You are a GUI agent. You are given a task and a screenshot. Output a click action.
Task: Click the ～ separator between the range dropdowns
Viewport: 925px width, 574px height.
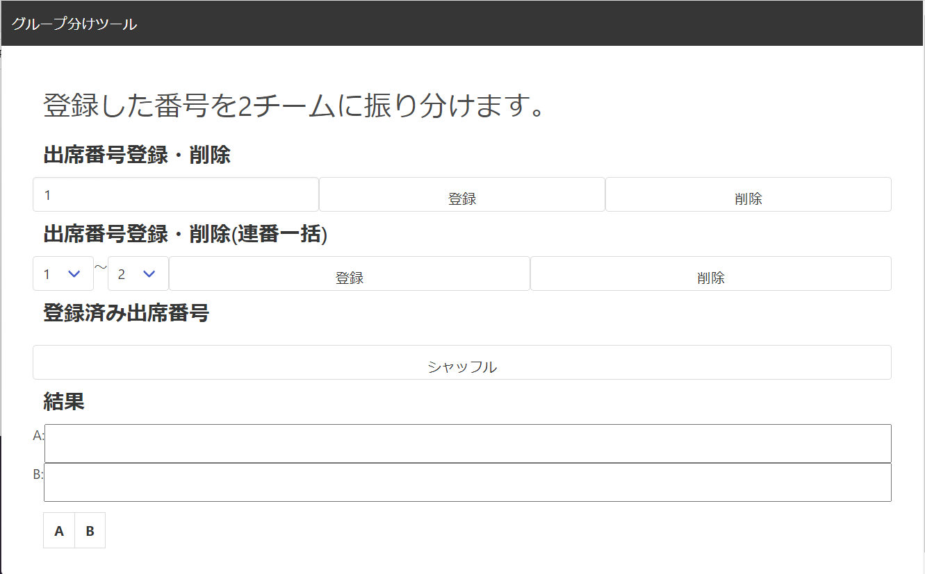[x=101, y=267]
